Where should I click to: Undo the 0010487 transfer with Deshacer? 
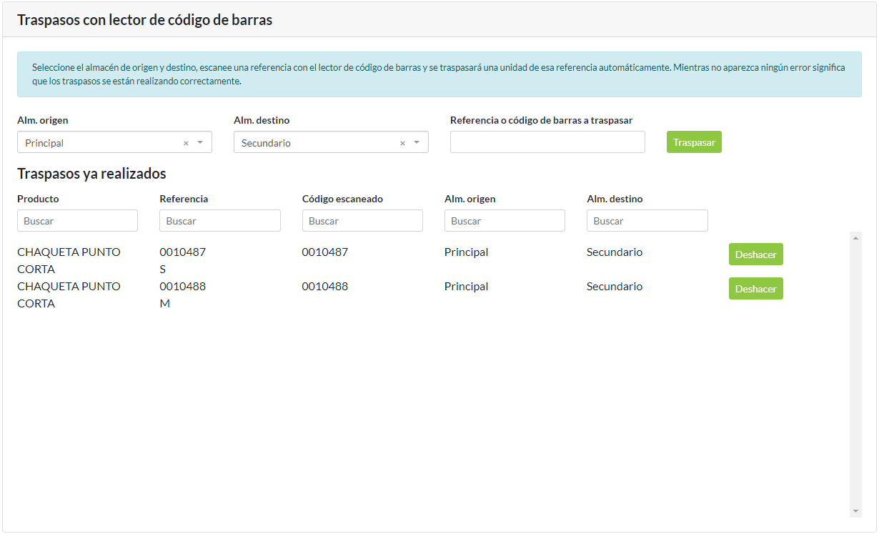click(x=755, y=254)
